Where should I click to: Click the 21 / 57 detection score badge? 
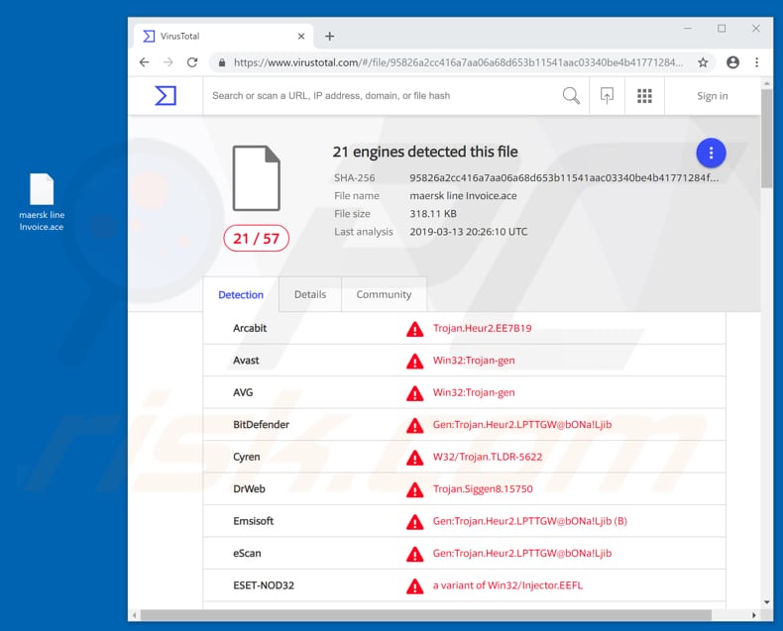256,238
